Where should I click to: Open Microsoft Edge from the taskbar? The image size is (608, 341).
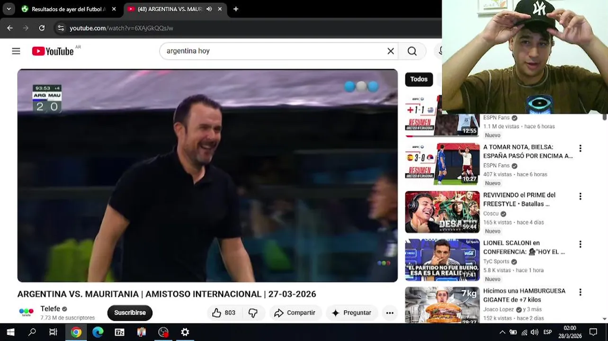click(98, 332)
